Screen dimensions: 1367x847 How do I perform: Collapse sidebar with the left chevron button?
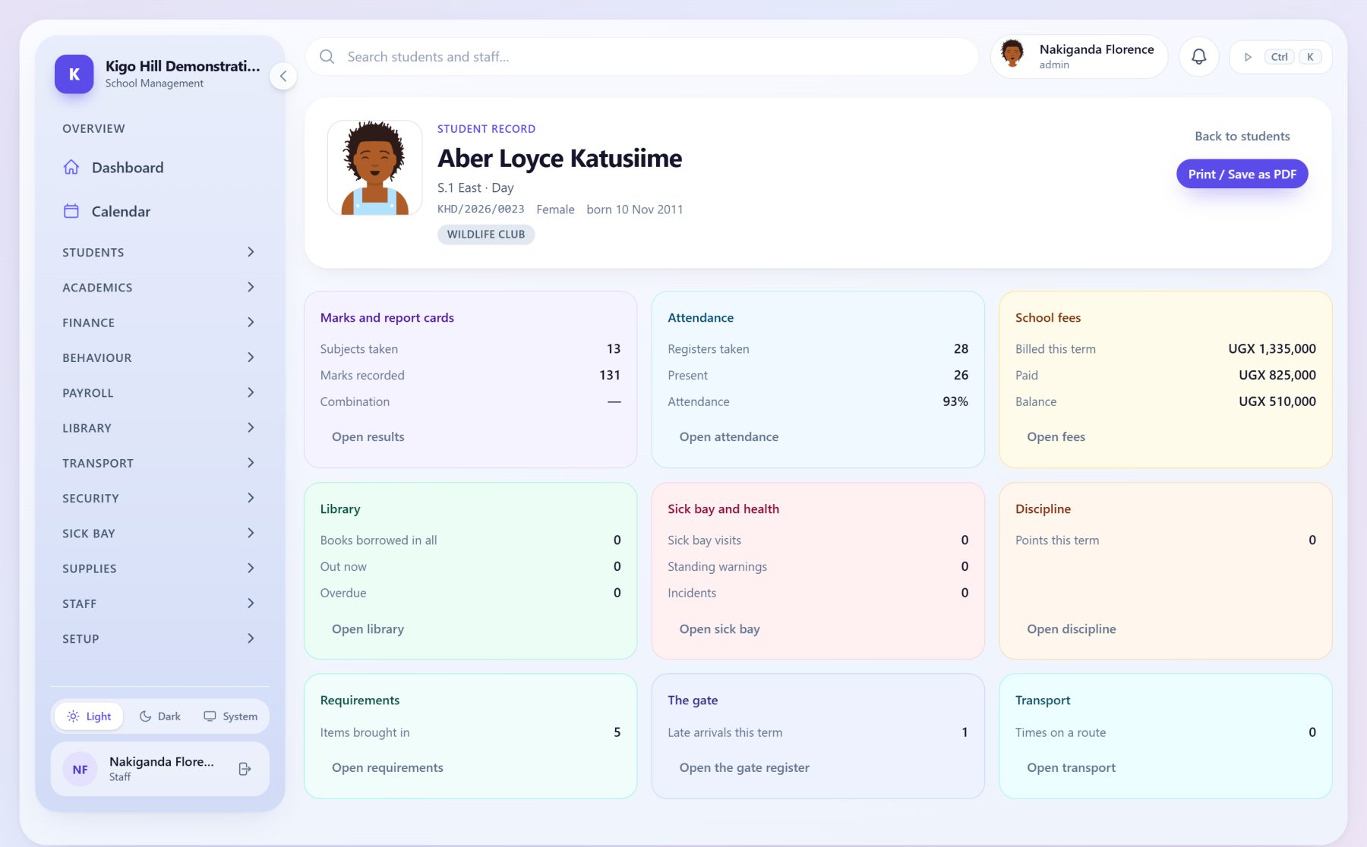pyautogui.click(x=283, y=76)
